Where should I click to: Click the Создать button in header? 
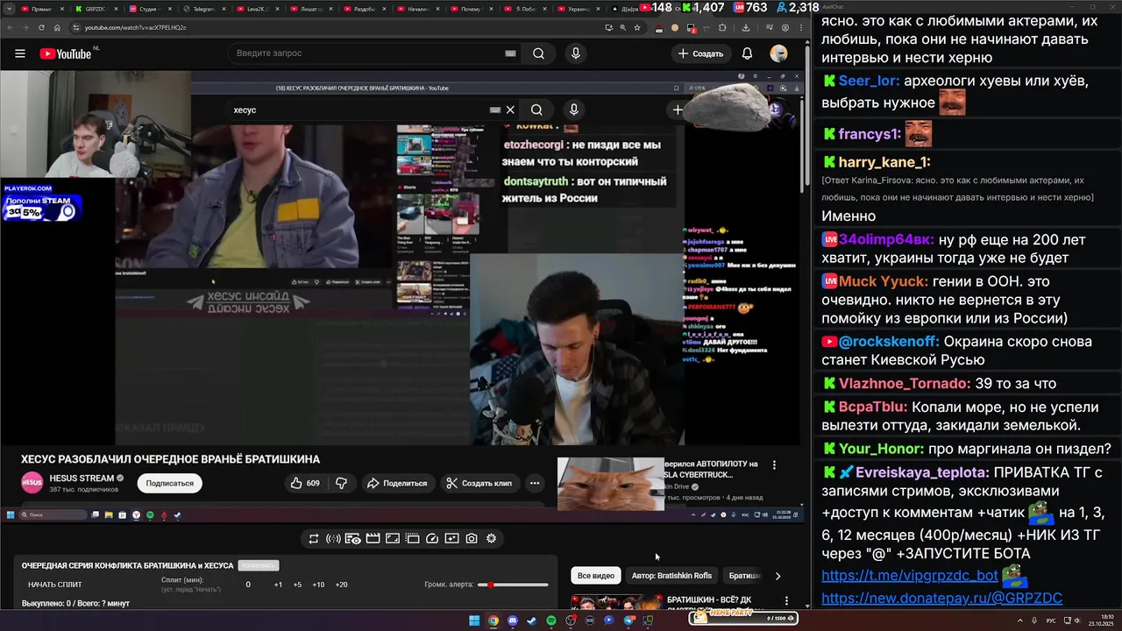(x=700, y=53)
